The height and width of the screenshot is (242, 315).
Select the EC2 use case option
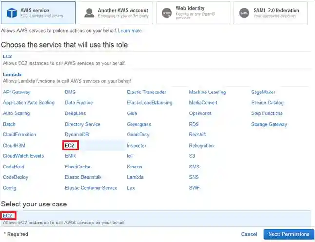click(x=8, y=216)
